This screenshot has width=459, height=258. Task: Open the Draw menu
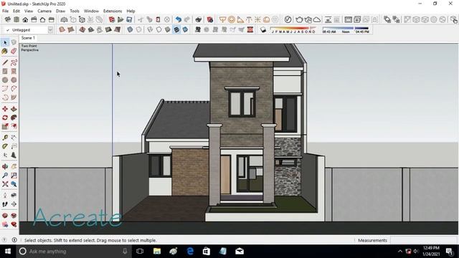[60, 11]
